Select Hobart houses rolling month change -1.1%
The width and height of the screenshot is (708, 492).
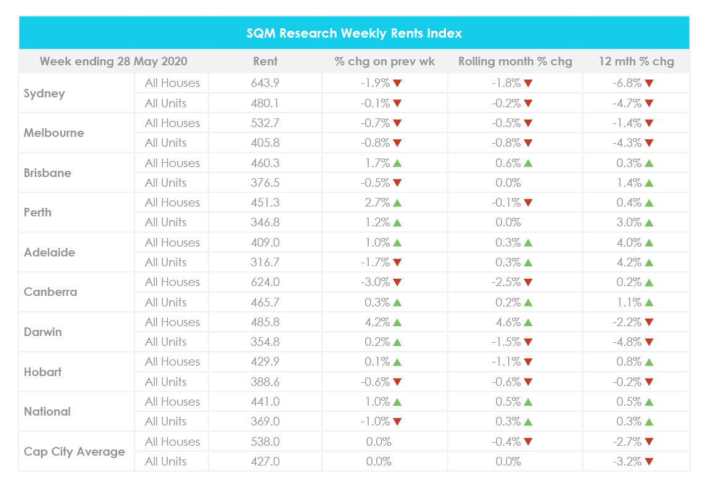point(506,361)
